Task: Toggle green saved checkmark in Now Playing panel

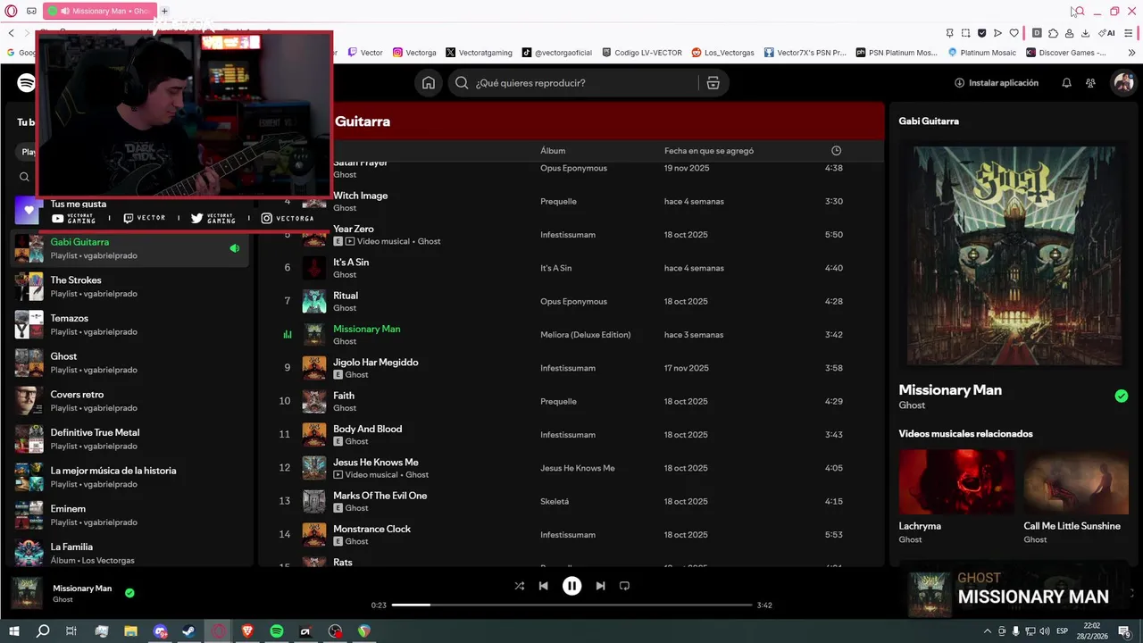Action: pyautogui.click(x=1122, y=396)
